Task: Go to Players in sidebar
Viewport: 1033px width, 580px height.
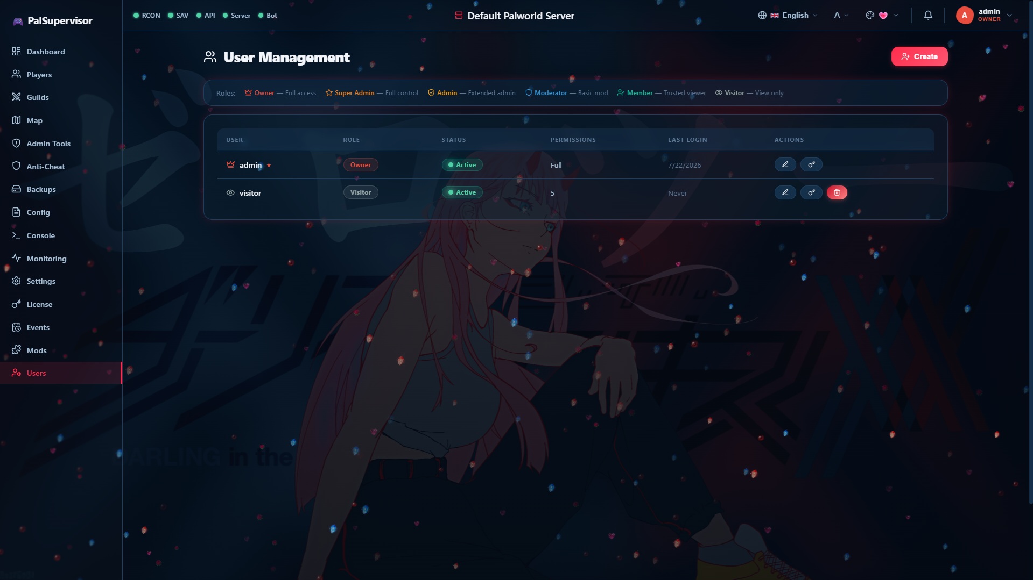Action: [x=61, y=75]
